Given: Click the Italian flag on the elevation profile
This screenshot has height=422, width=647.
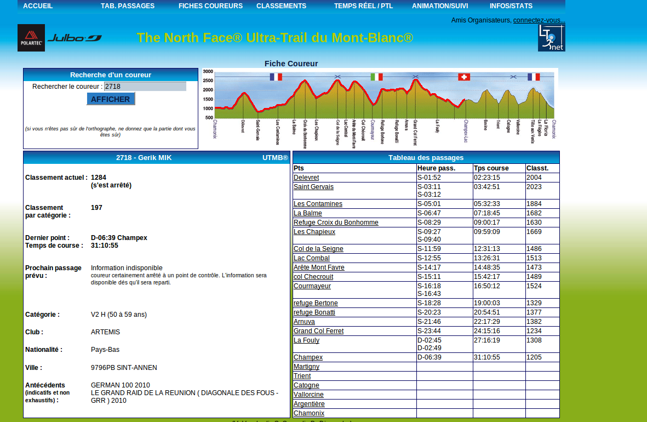Looking at the screenshot, I should pyautogui.click(x=376, y=77).
